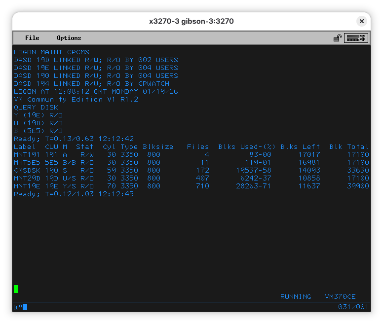
Task: Open the File menu
Action: pyautogui.click(x=32, y=38)
